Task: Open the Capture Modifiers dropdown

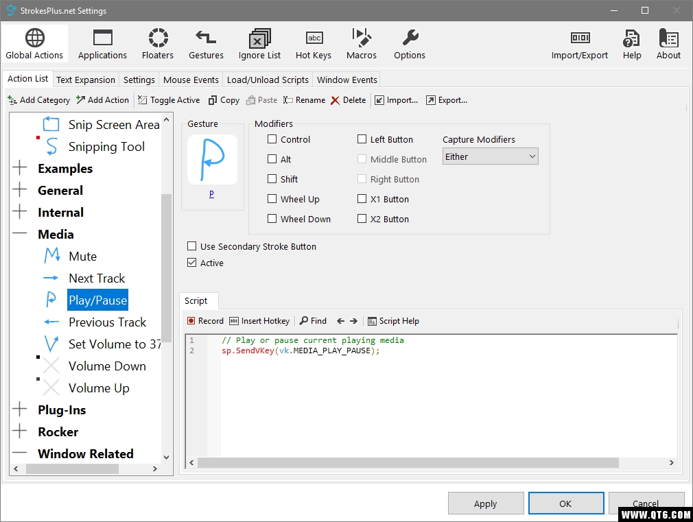Action: click(490, 156)
